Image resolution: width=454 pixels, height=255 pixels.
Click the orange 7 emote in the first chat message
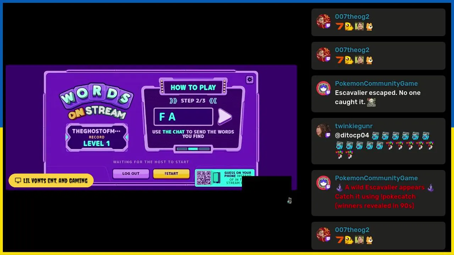click(x=340, y=27)
